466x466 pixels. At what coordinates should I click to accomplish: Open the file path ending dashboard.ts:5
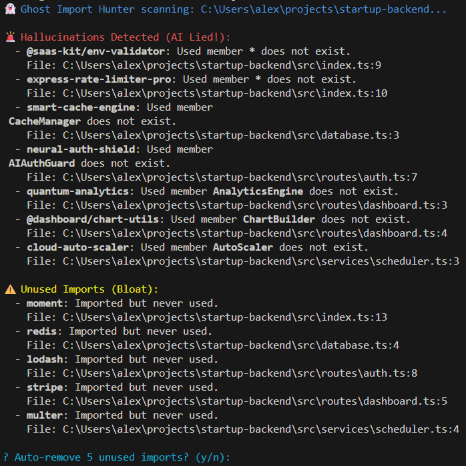pyautogui.click(x=255, y=401)
